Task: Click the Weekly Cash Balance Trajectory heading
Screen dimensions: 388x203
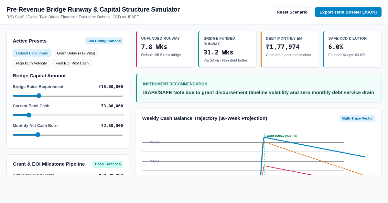Action: 205,118
